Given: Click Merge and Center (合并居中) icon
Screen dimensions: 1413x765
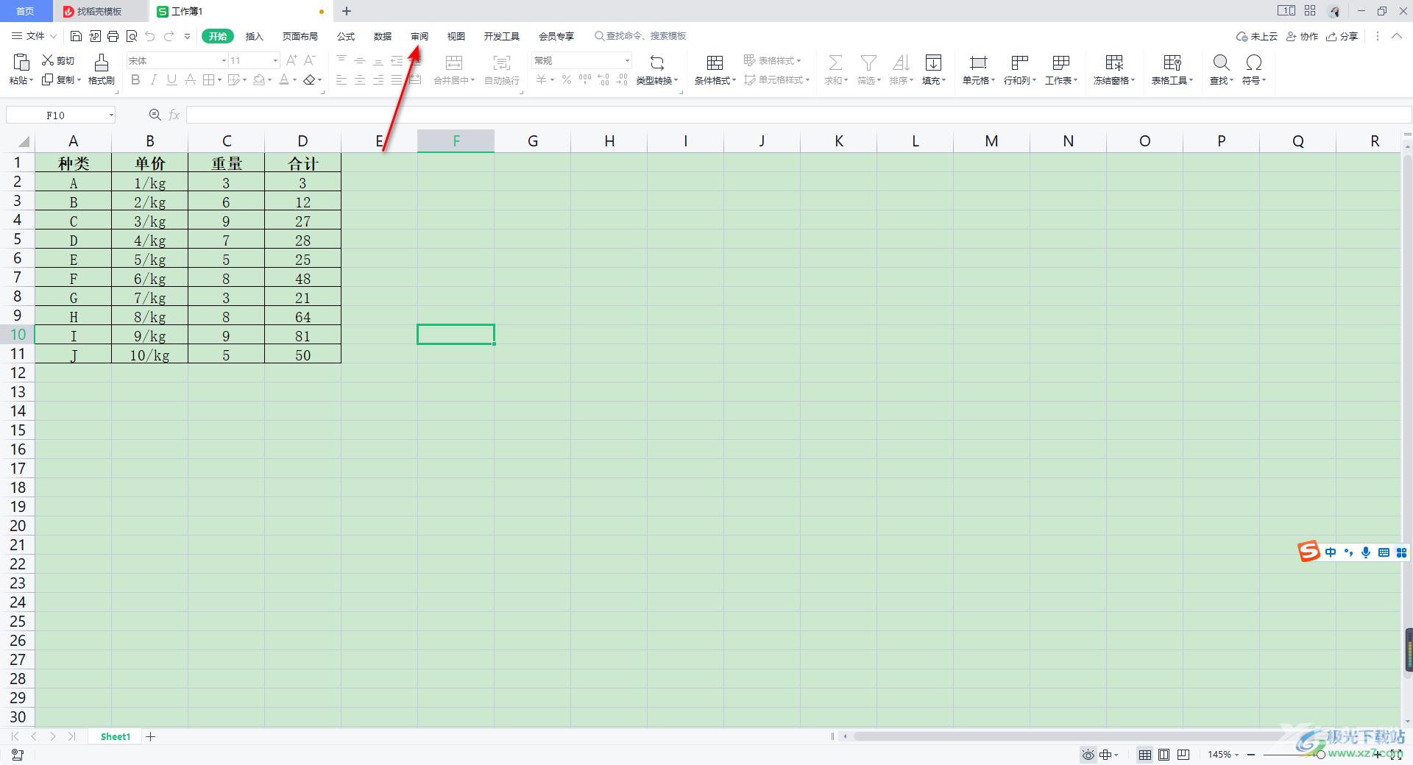Looking at the screenshot, I should (x=454, y=63).
